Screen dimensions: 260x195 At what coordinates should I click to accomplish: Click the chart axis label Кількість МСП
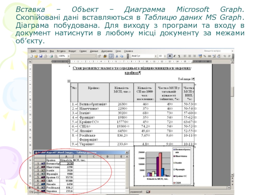pos(158,179)
